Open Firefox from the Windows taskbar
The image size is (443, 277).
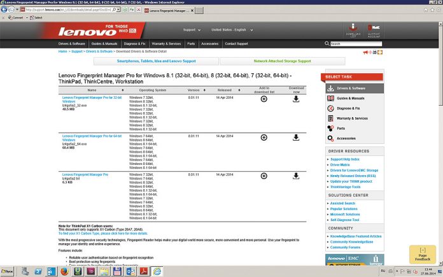tap(64, 271)
